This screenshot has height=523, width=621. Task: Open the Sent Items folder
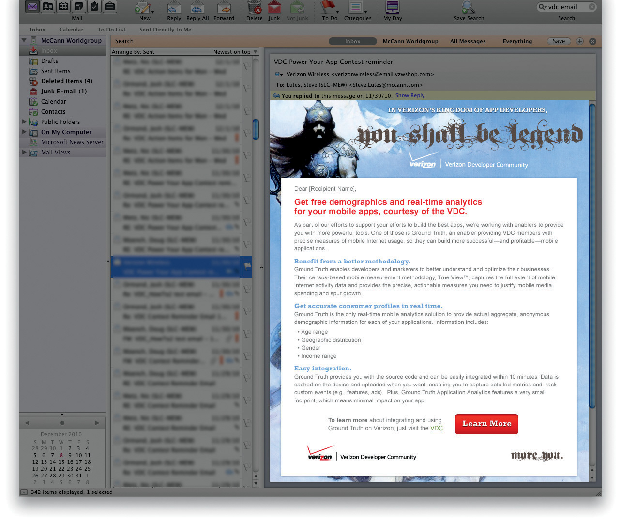(x=62, y=71)
